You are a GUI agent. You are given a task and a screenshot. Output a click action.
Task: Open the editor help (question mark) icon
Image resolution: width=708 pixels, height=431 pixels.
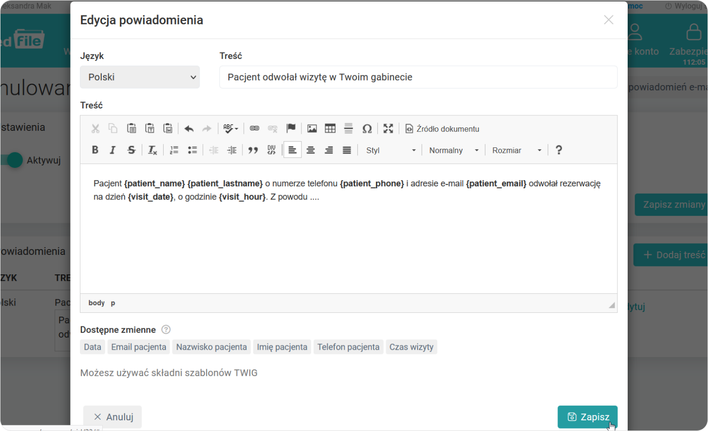(559, 150)
